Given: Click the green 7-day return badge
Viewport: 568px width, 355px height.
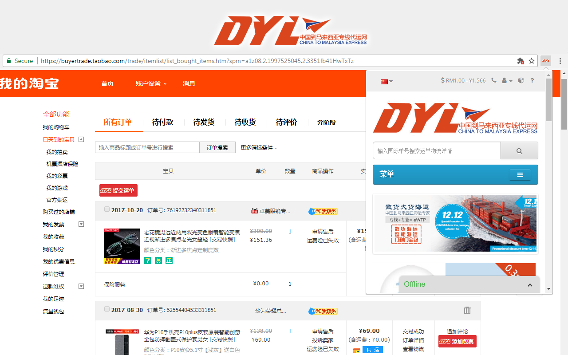Looking at the screenshot, I should [147, 260].
